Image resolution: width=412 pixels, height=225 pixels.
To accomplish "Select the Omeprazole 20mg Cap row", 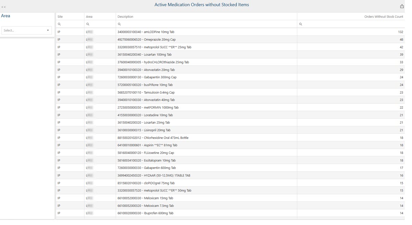I will (x=146, y=40).
